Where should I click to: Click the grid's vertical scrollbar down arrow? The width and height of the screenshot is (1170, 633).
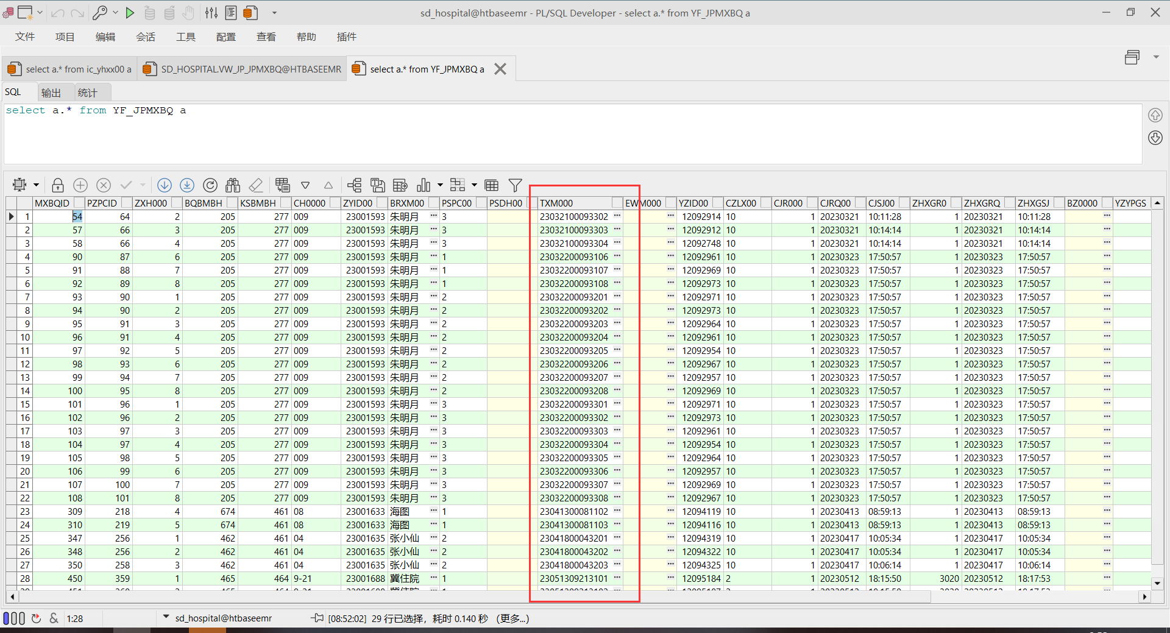pos(1157,583)
